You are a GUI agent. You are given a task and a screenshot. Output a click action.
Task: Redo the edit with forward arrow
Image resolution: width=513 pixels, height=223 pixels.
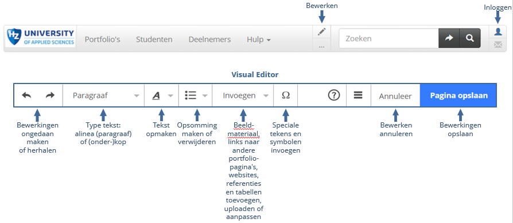pyautogui.click(x=50, y=95)
